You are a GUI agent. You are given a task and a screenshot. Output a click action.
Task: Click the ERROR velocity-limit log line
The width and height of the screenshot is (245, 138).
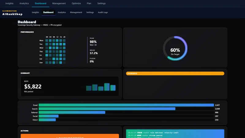click(x=153, y=133)
